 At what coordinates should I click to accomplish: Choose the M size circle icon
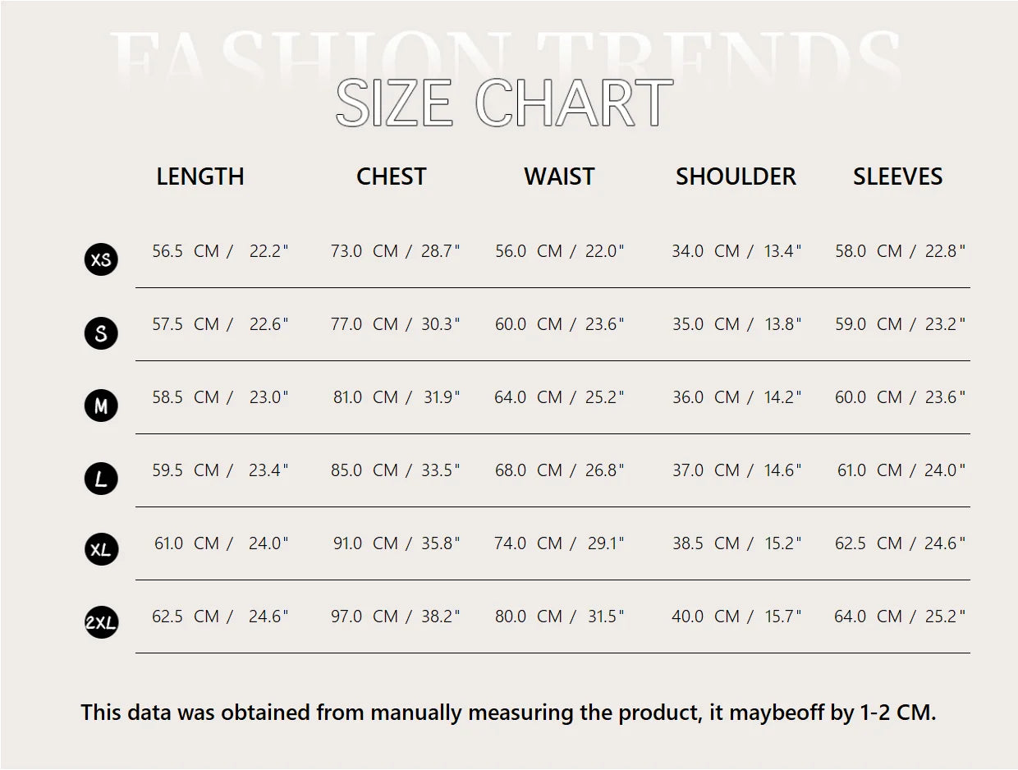tap(101, 406)
